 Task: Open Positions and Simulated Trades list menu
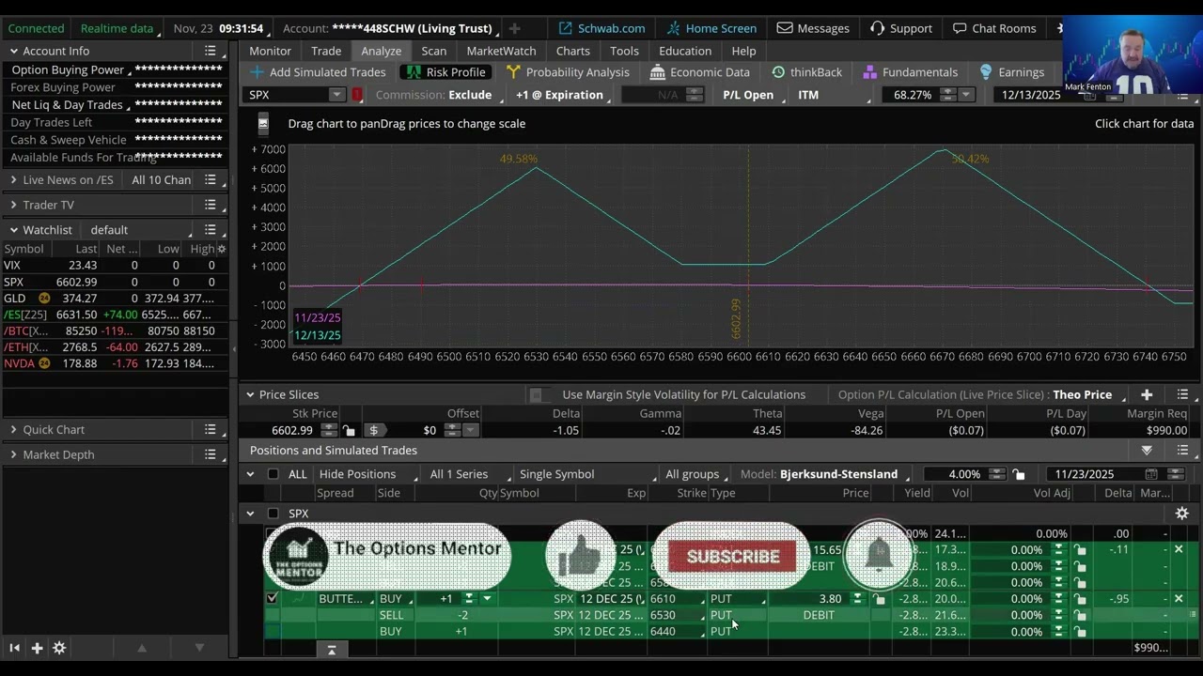(x=1182, y=451)
